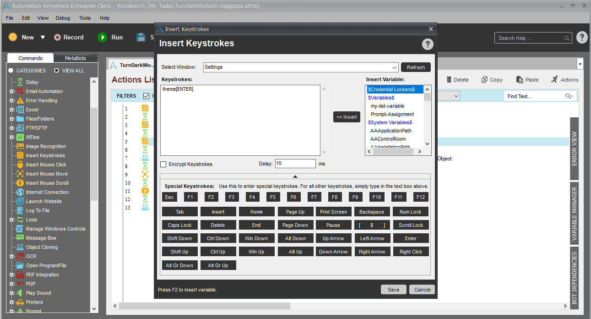Select the Internet Connection globe icon
The width and height of the screenshot is (591, 319).
(x=20, y=192)
